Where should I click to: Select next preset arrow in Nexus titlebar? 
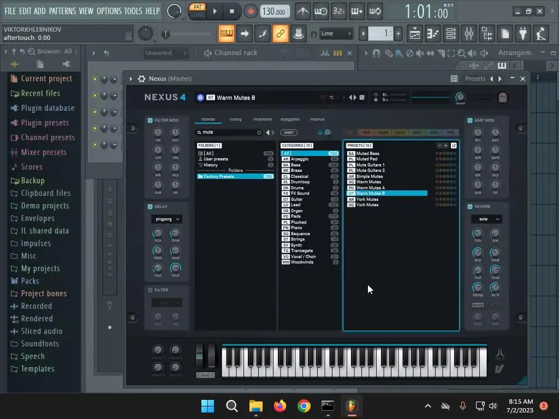click(500, 79)
